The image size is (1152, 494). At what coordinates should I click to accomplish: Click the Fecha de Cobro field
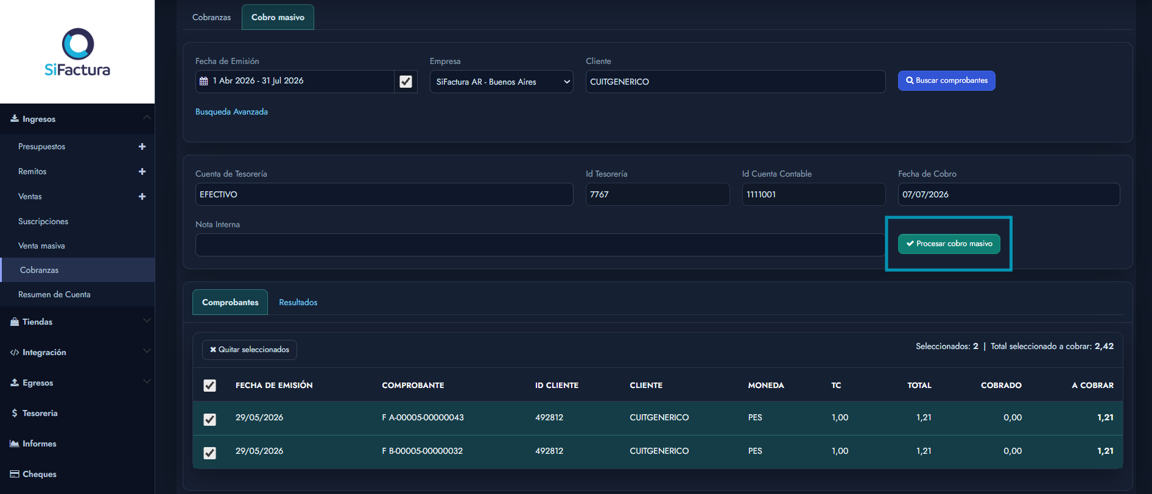1008,194
